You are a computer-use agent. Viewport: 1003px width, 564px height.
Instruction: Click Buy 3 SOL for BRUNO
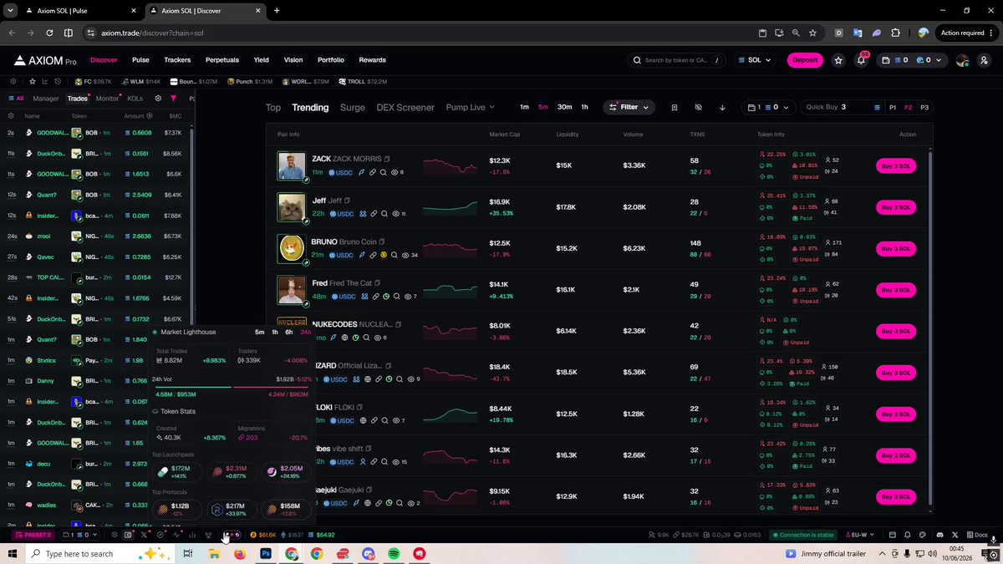[896, 248]
